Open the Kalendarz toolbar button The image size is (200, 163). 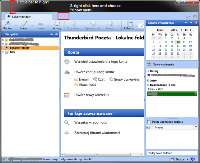(x=130, y=25)
